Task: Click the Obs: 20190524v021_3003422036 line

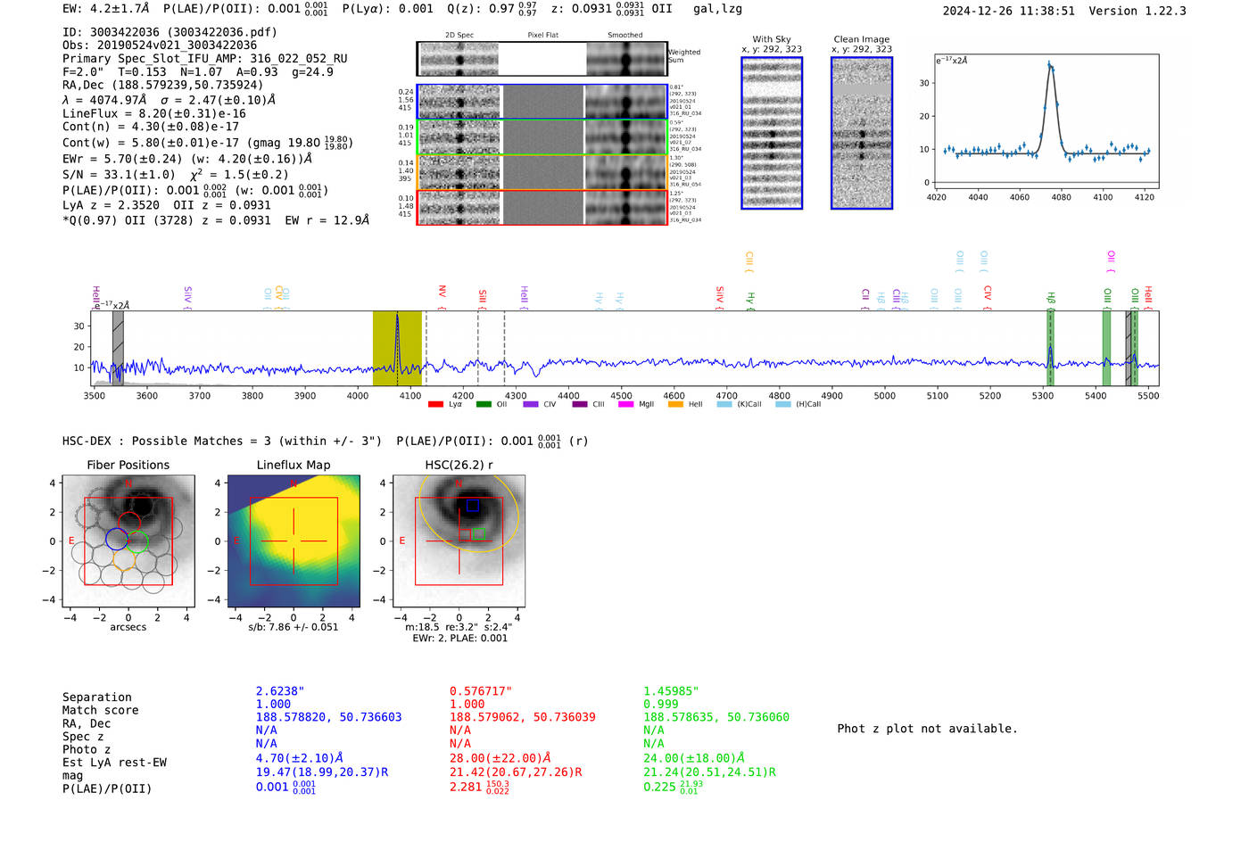Action: 160,45
